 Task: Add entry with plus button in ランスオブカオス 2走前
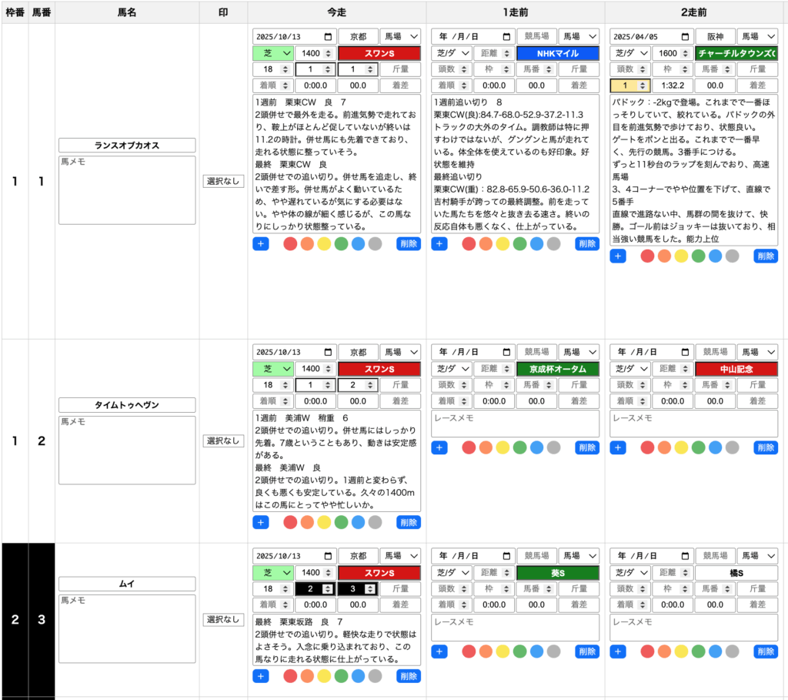click(618, 256)
